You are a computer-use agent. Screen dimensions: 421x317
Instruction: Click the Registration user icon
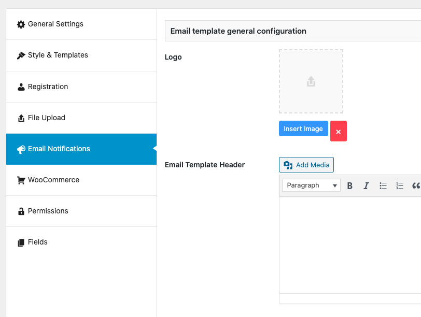(x=21, y=87)
